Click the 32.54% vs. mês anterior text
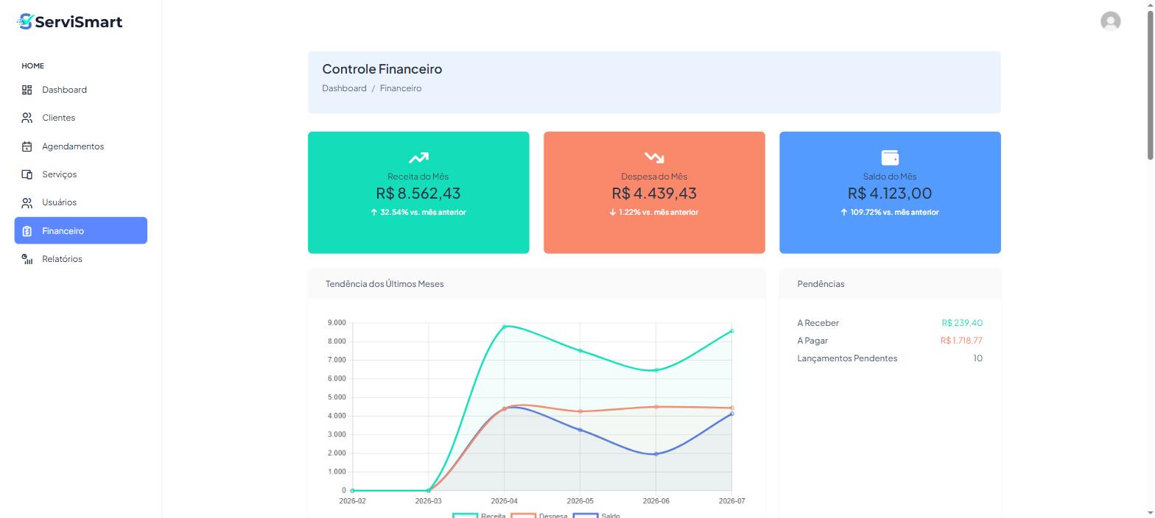Screen dimensions: 1155x518 [x=423, y=212]
